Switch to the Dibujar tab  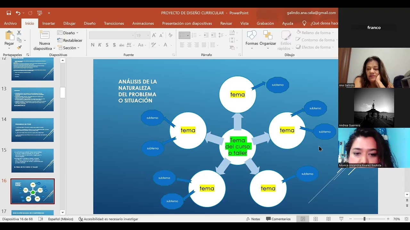pos(70,23)
